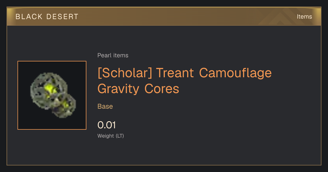The image size is (328, 172).
Task: Click Gravity Cores text in item title
Action: [x=138, y=89]
